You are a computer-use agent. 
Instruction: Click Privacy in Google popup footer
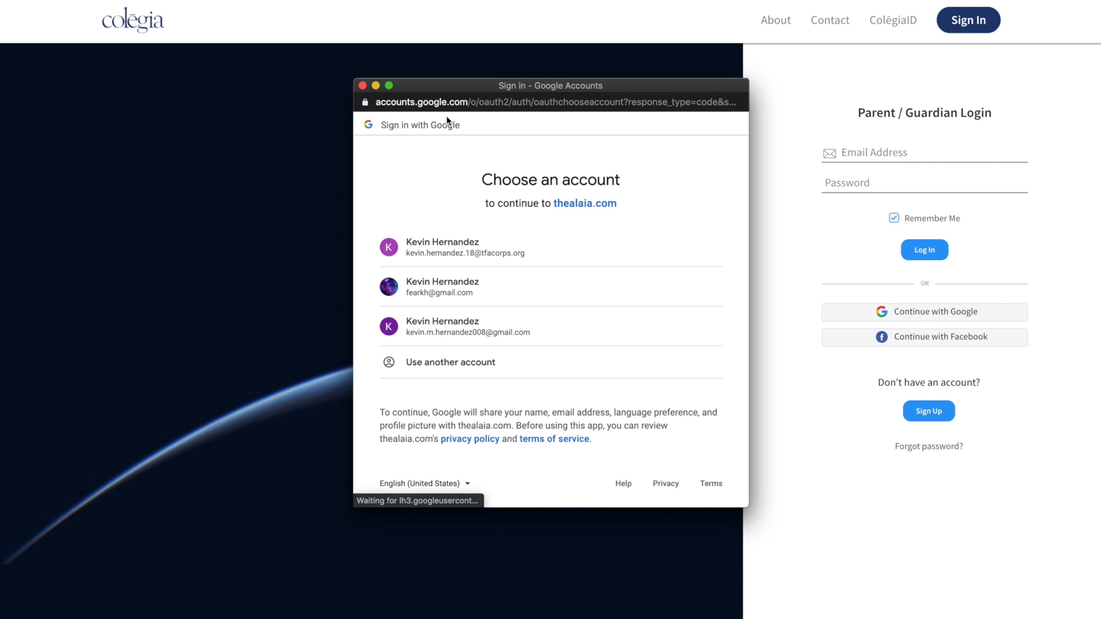[x=666, y=483]
